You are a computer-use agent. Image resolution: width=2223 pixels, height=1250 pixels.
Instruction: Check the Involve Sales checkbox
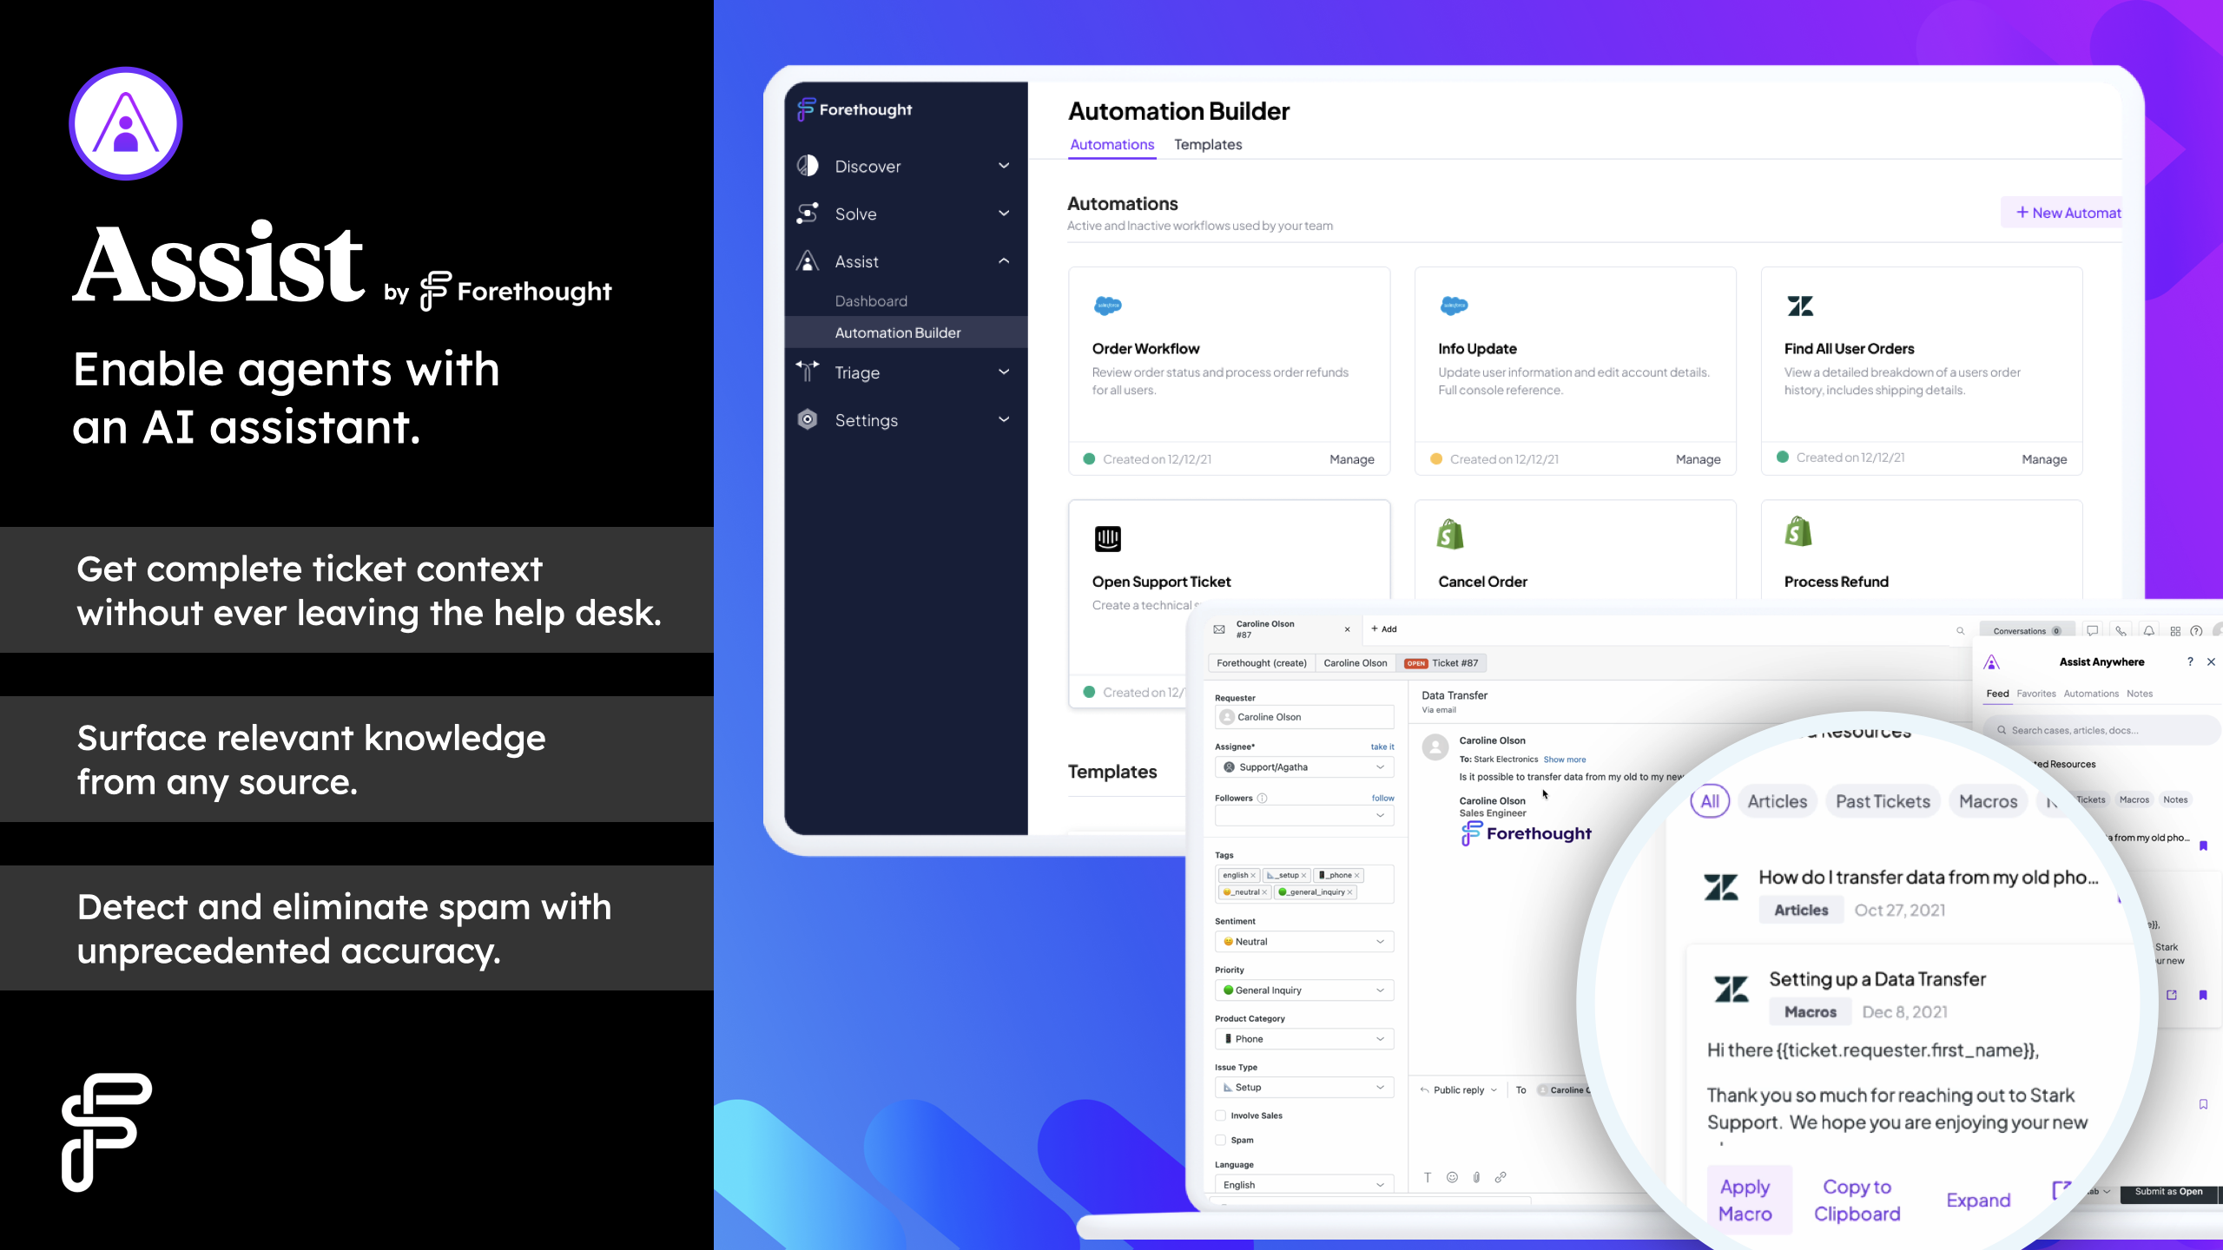[x=1220, y=1115]
